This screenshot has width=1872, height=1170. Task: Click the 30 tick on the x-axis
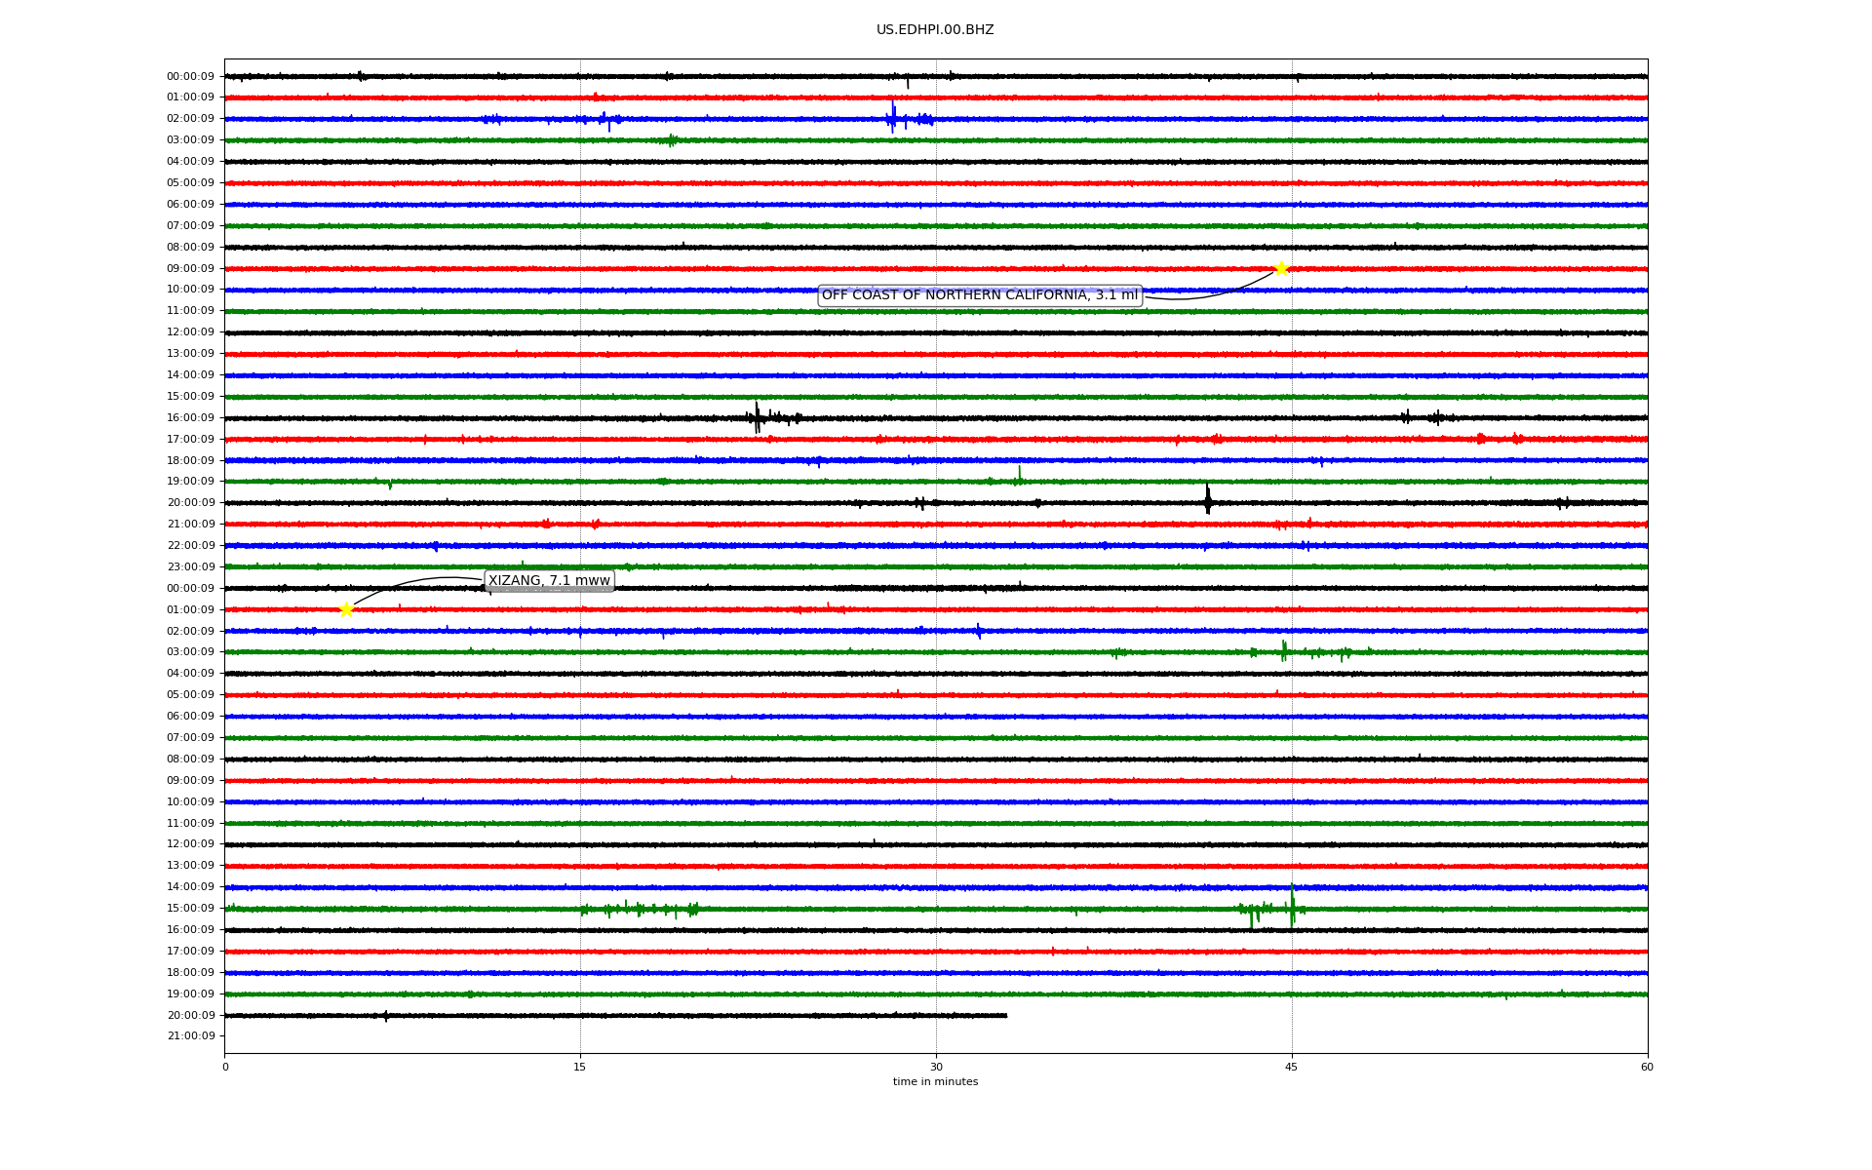(936, 1067)
